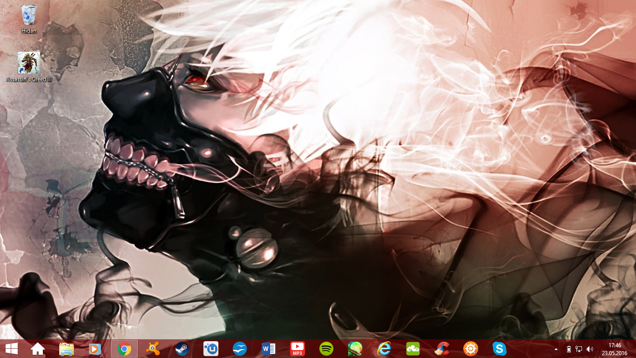Launch the YouTube MP3 converter app
The image size is (636, 358).
(298, 349)
